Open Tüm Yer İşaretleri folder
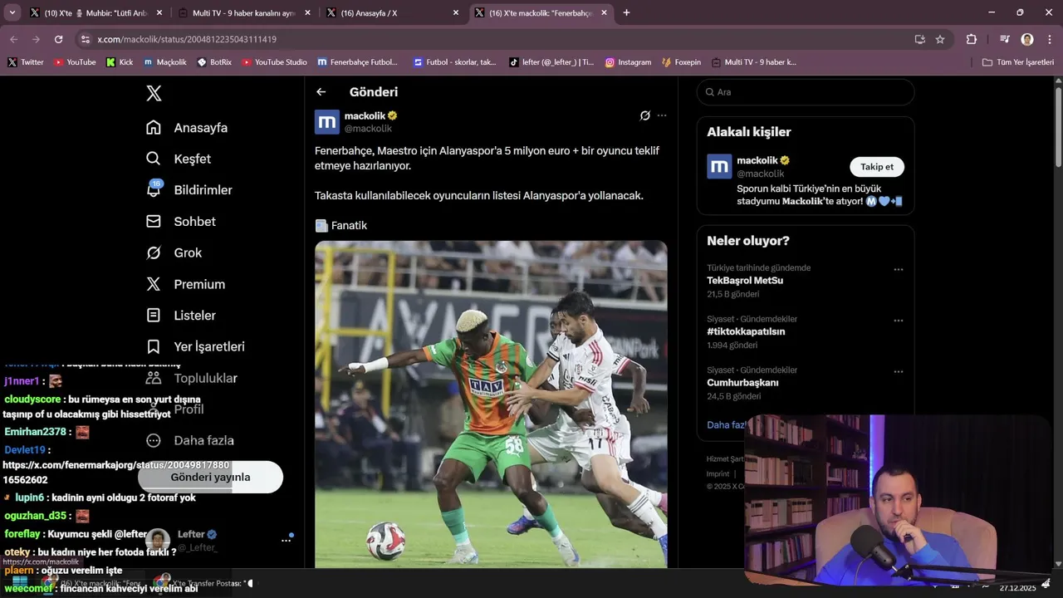Screen dimensions: 1063x598 [x=1018, y=62]
